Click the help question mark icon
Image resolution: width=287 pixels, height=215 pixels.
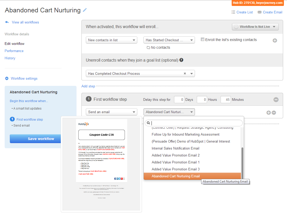pyautogui.click(x=181, y=60)
